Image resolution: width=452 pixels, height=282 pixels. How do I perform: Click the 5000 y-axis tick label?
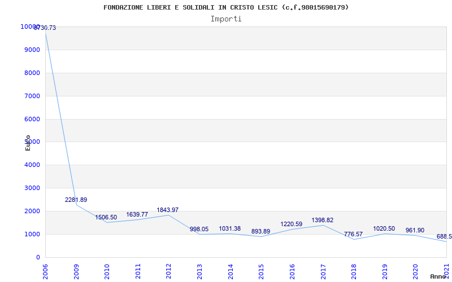(33, 142)
